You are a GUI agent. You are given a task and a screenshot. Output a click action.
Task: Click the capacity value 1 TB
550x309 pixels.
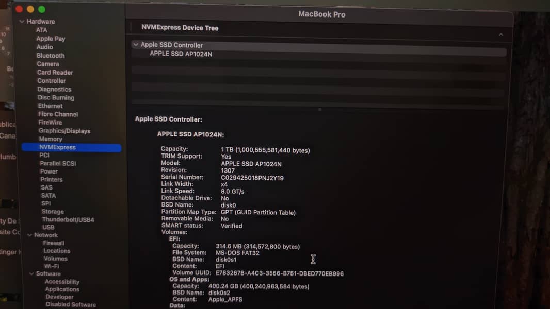[265, 150]
